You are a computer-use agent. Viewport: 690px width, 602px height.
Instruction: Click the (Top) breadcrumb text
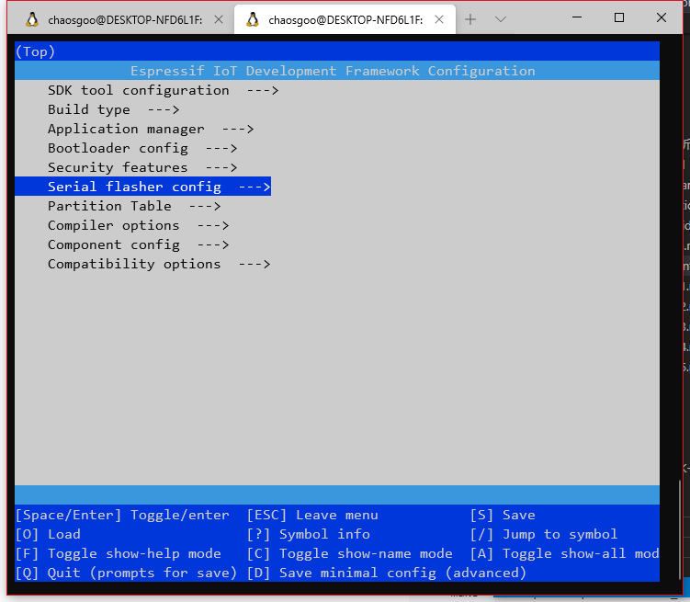pos(35,51)
